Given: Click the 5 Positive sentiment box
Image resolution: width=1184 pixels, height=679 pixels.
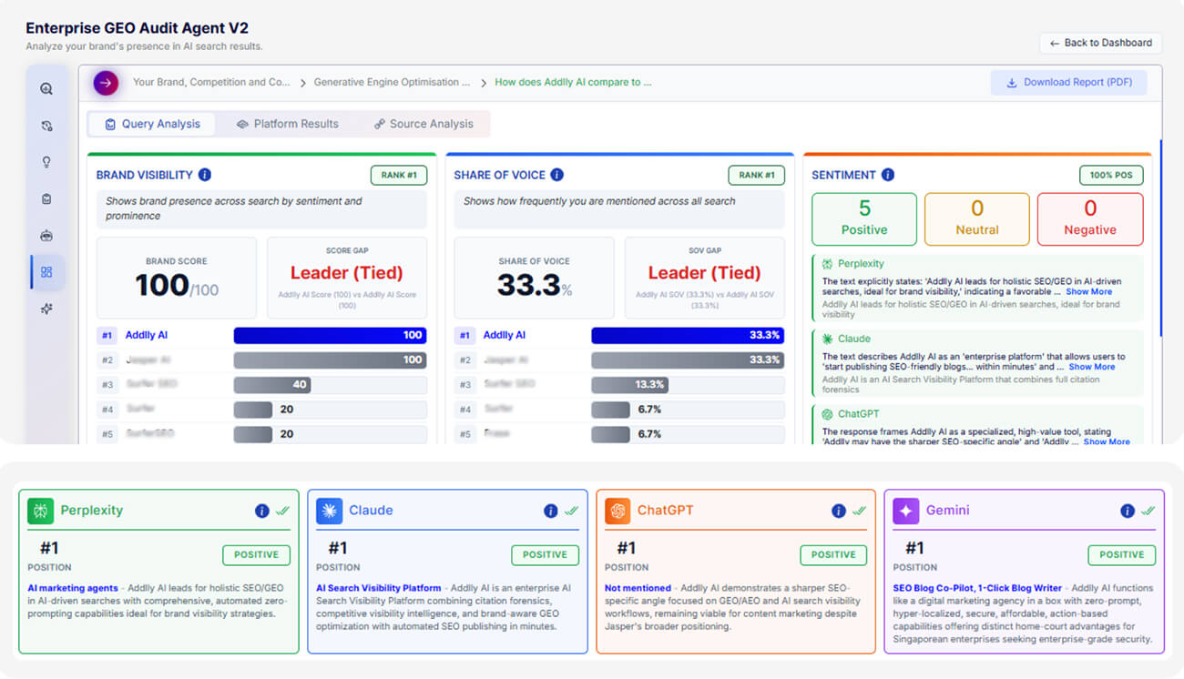Looking at the screenshot, I should point(864,219).
